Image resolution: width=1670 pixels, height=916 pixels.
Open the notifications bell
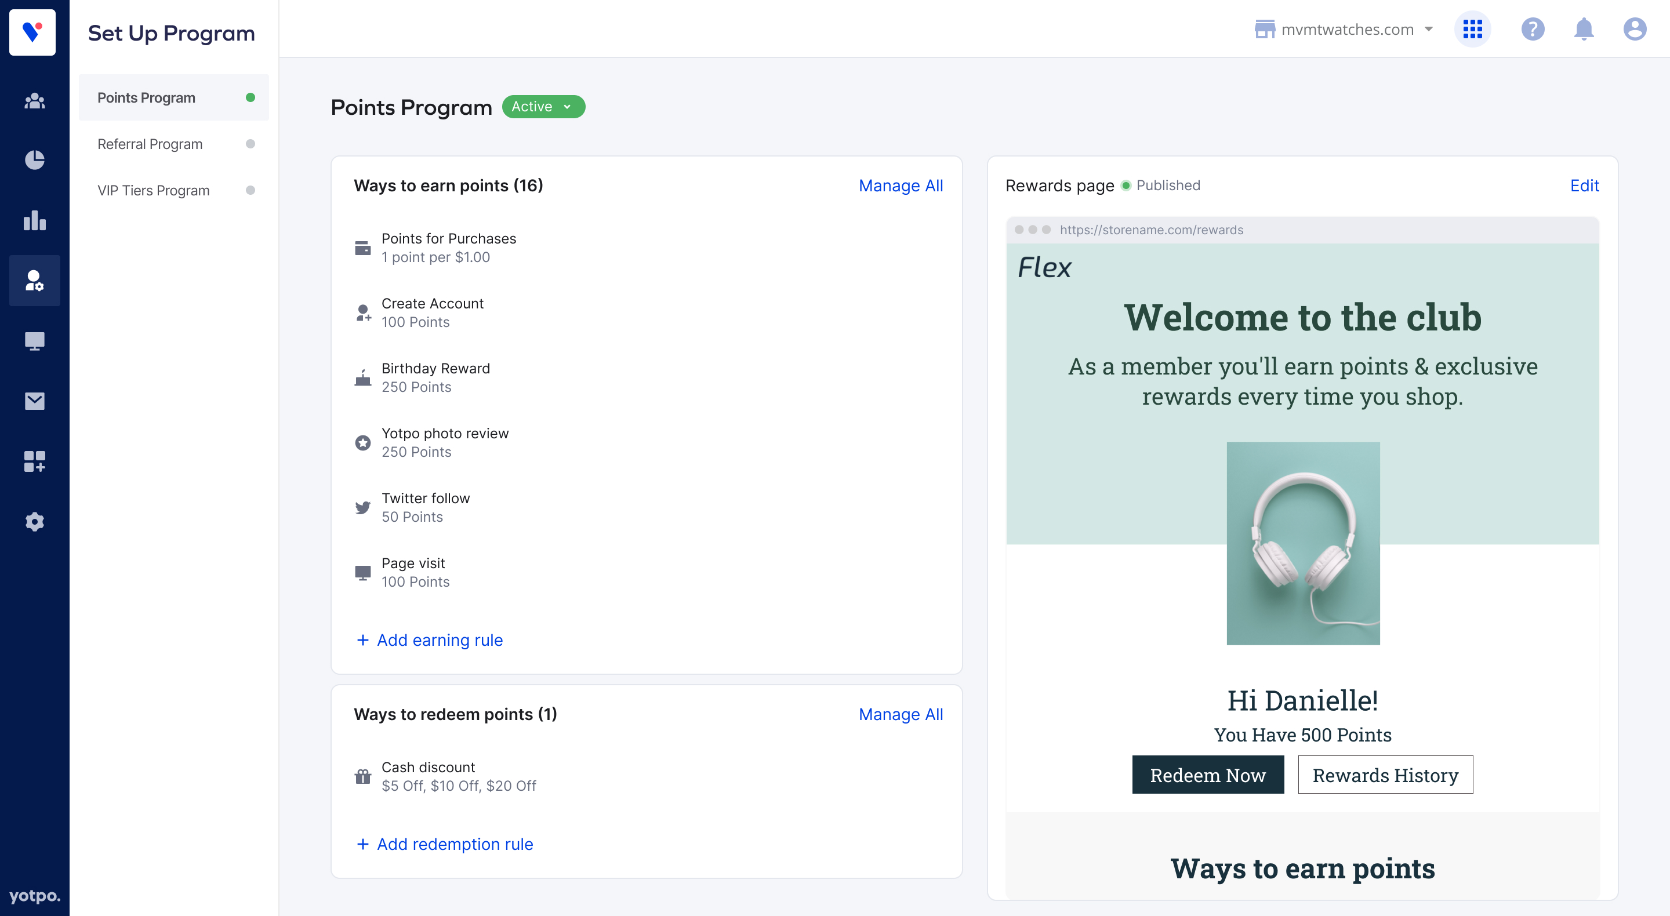(1583, 29)
